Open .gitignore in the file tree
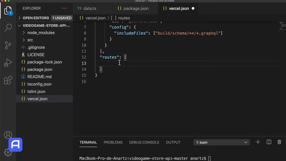 [45, 47]
